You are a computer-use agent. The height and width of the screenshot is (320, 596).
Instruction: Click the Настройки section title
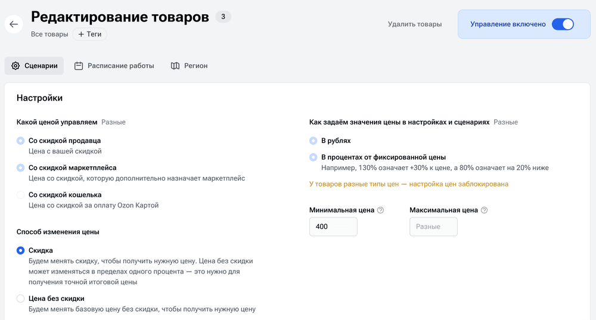click(x=39, y=98)
